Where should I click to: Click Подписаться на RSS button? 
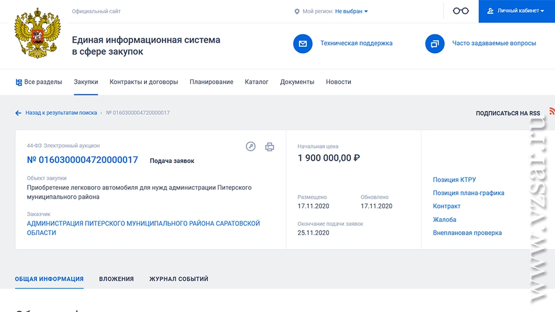tap(508, 114)
